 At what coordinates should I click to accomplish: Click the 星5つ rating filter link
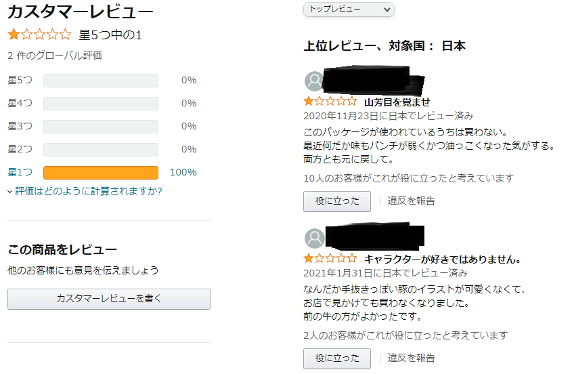pos(20,81)
